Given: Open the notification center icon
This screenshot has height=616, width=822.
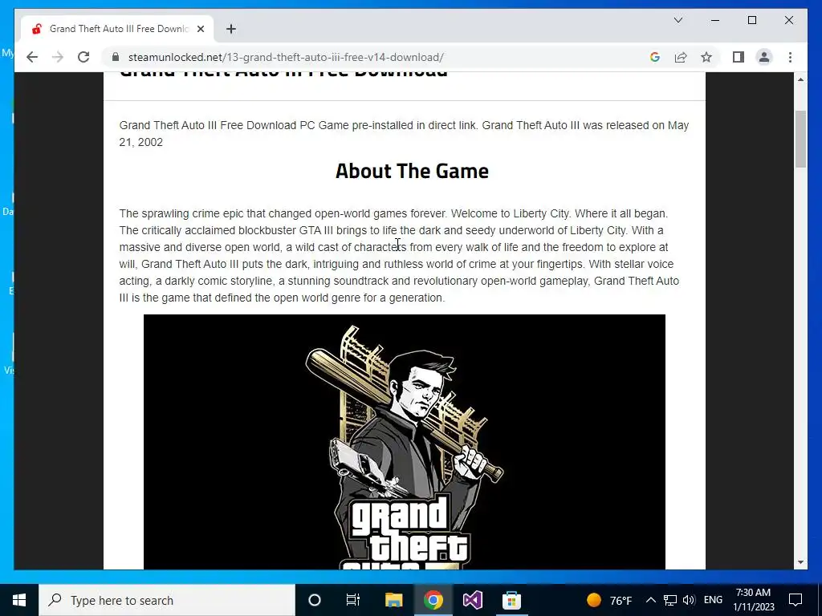Looking at the screenshot, I should (796, 600).
